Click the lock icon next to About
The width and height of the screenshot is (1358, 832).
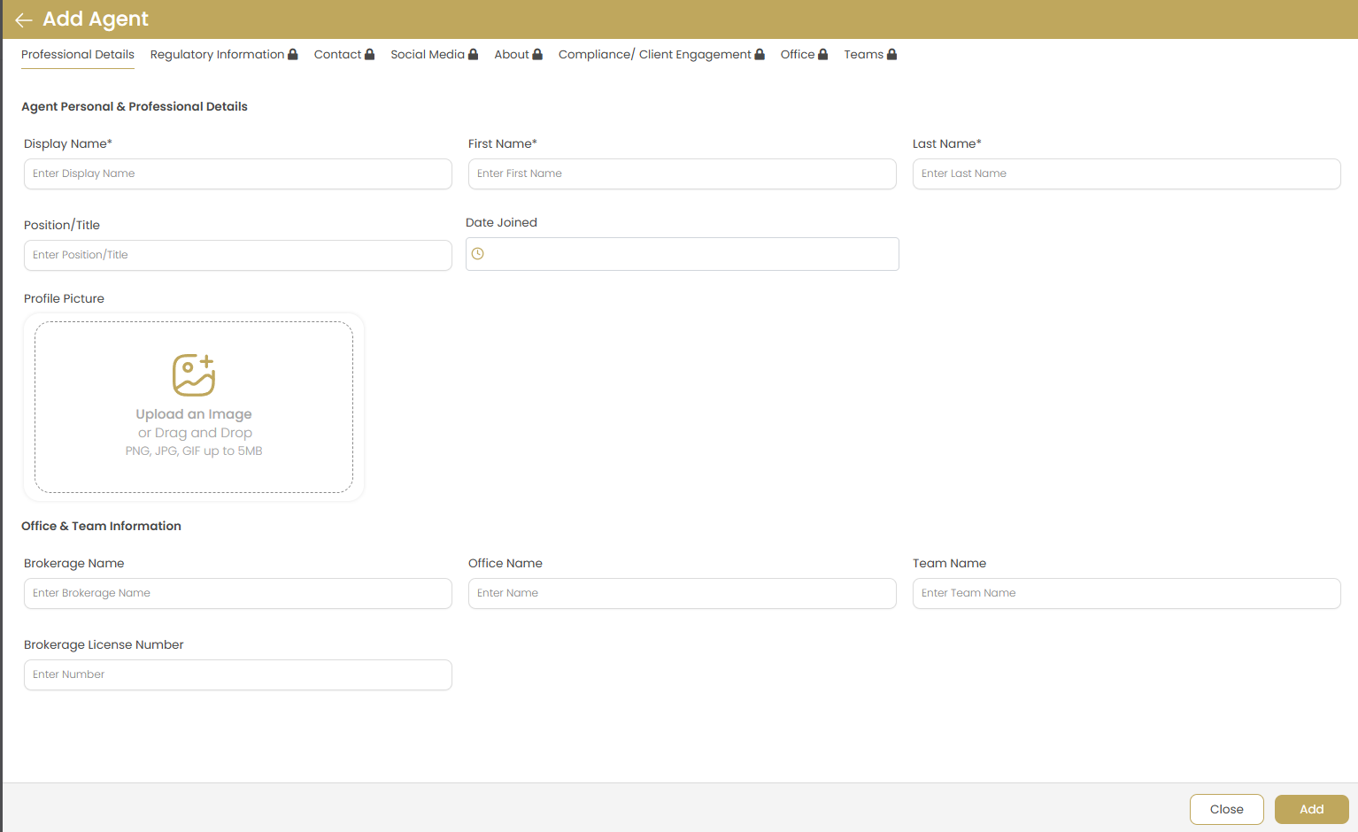pyautogui.click(x=538, y=54)
